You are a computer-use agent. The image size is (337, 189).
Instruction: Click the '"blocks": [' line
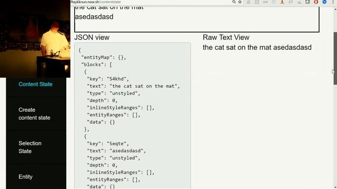point(97,65)
